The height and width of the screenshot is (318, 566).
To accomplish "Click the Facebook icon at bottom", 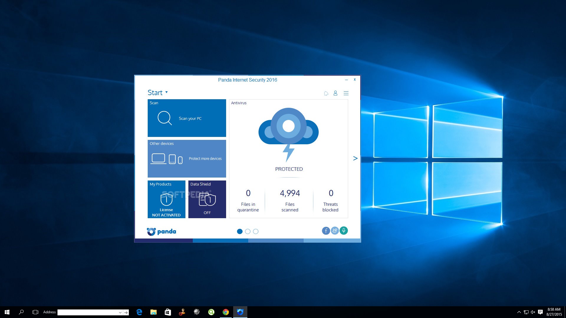I will coord(326,231).
